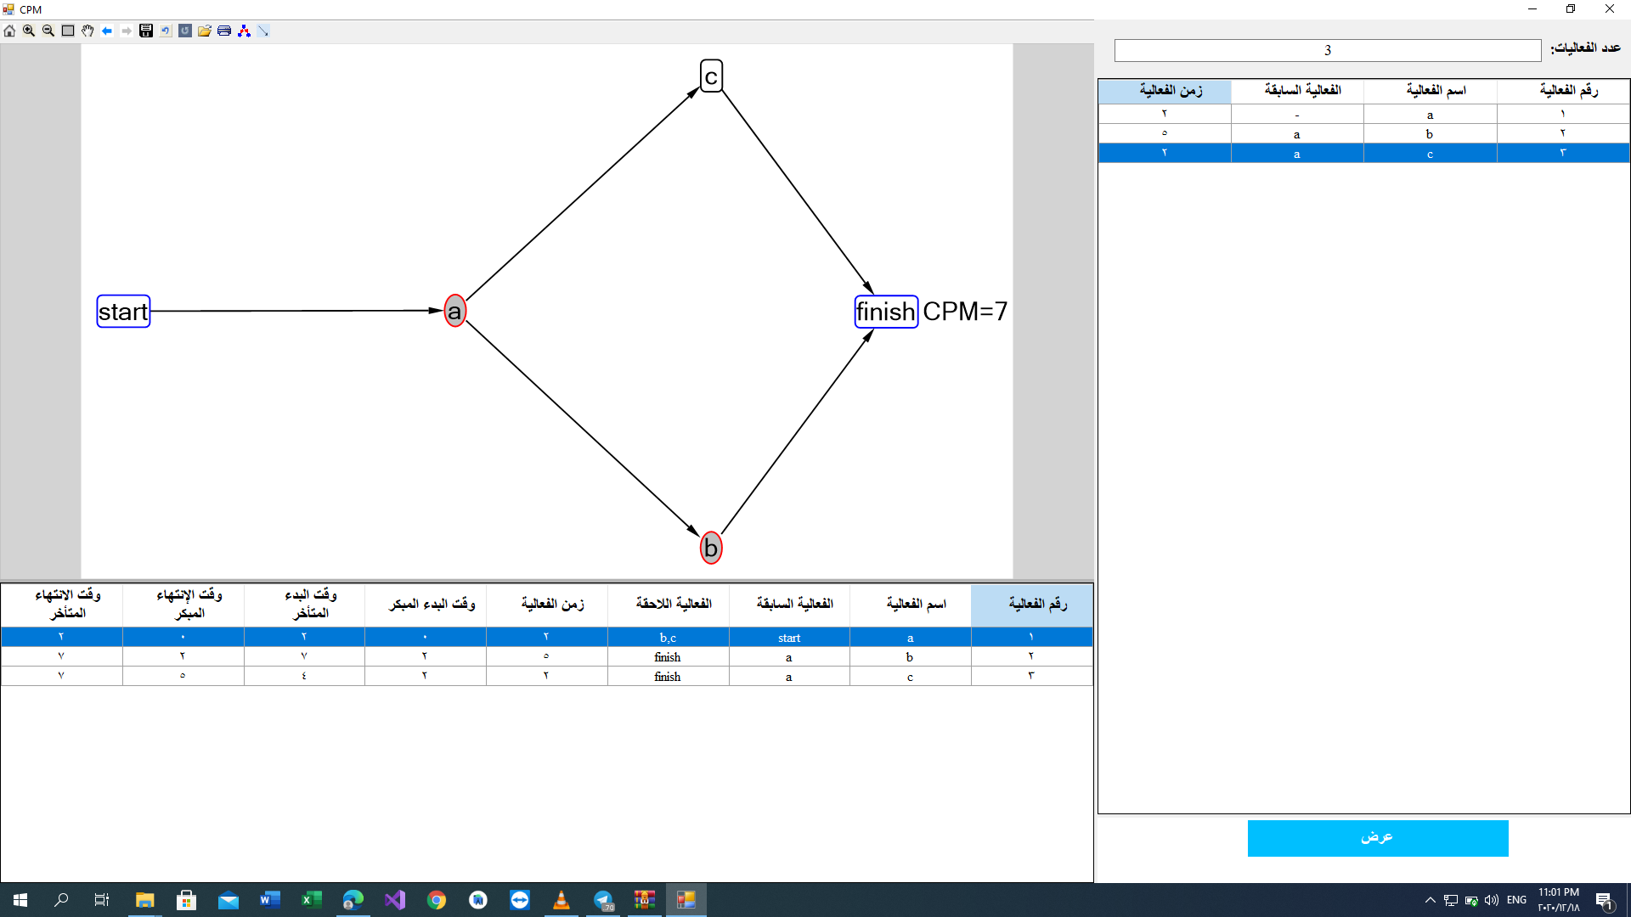
Task: Activate the hand pan tool
Action: (x=87, y=31)
